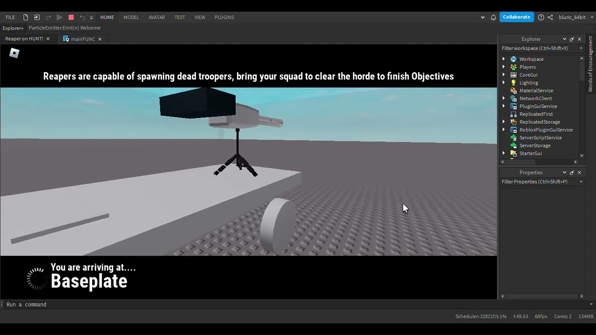Click the Run a command input field
The width and height of the screenshot is (596, 335).
pyautogui.click(x=27, y=304)
